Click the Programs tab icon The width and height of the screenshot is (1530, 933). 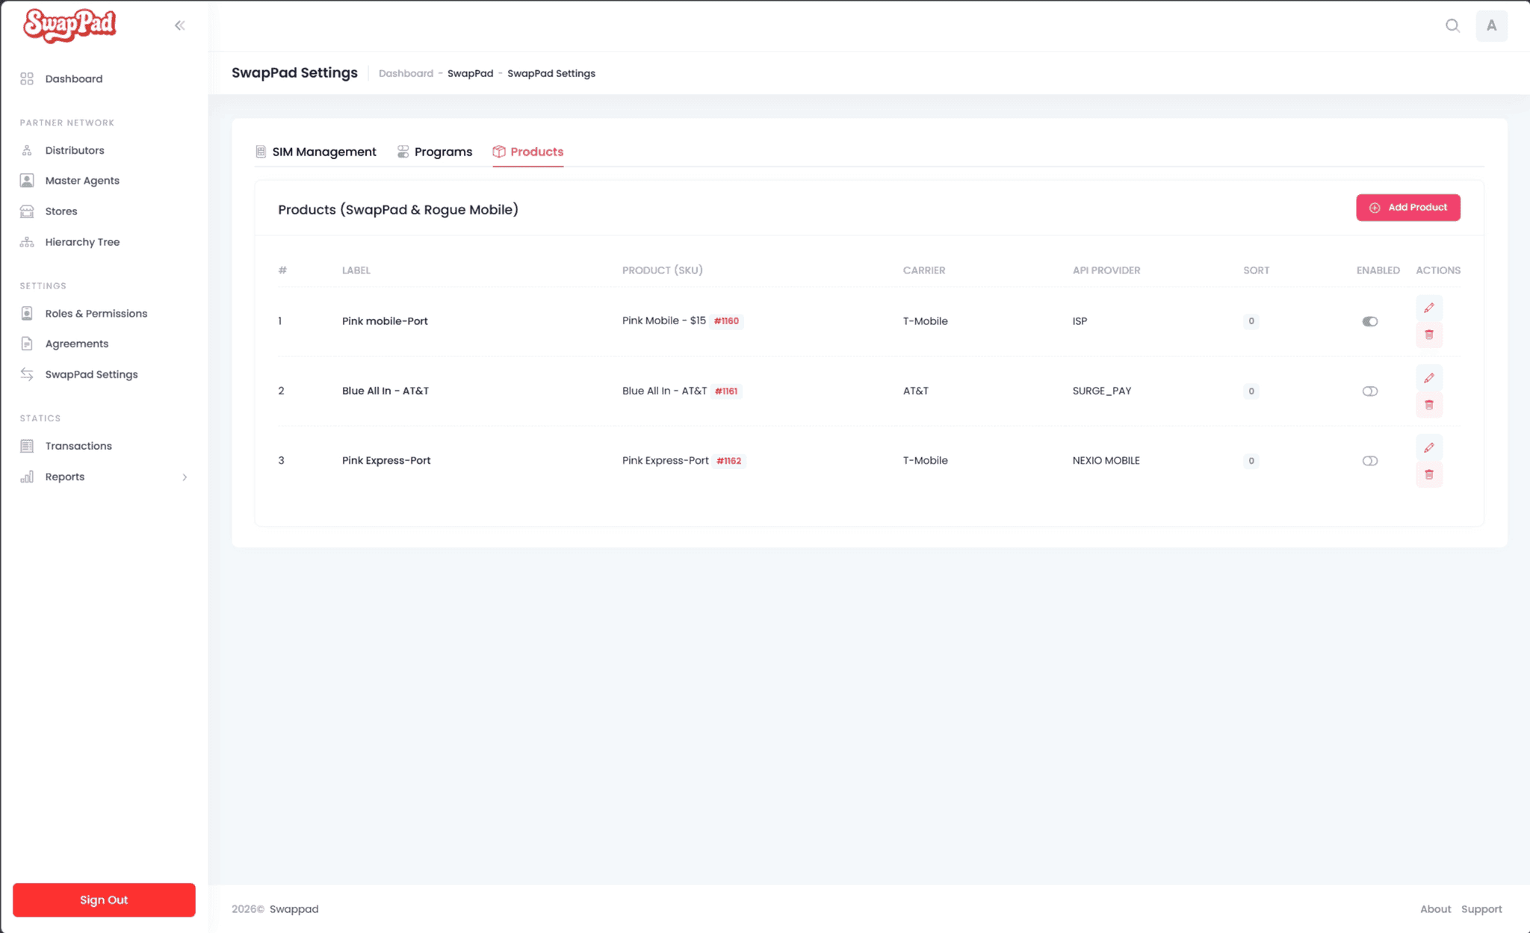(403, 152)
